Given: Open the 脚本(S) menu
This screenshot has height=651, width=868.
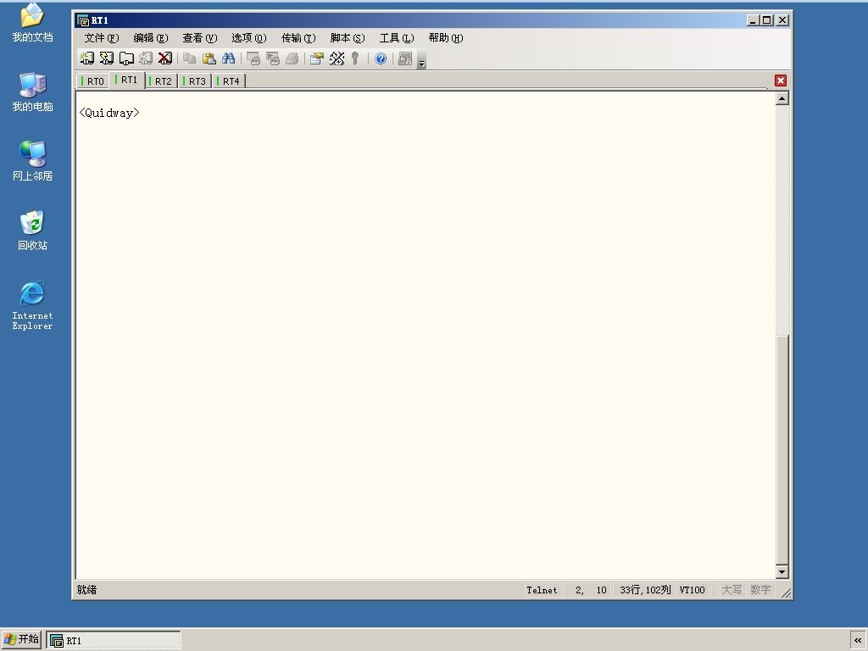Looking at the screenshot, I should pyautogui.click(x=348, y=37).
